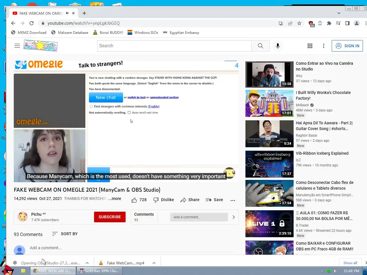367x275 pixels.
Task: Click the Omegle video player
Action: pos(126,122)
